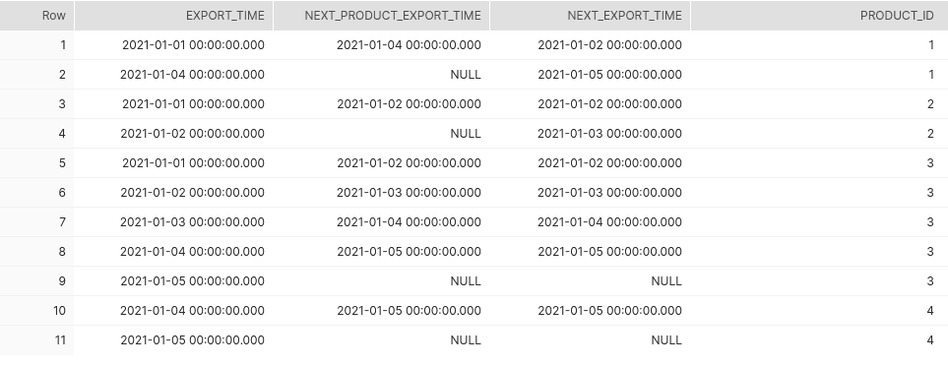The width and height of the screenshot is (948, 366).
Task: Select row 10's EXPORT_TIME cell
Action: point(173,311)
